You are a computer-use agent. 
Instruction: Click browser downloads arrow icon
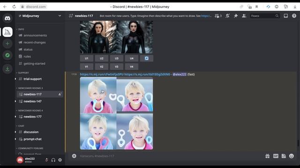[x=295, y=7]
